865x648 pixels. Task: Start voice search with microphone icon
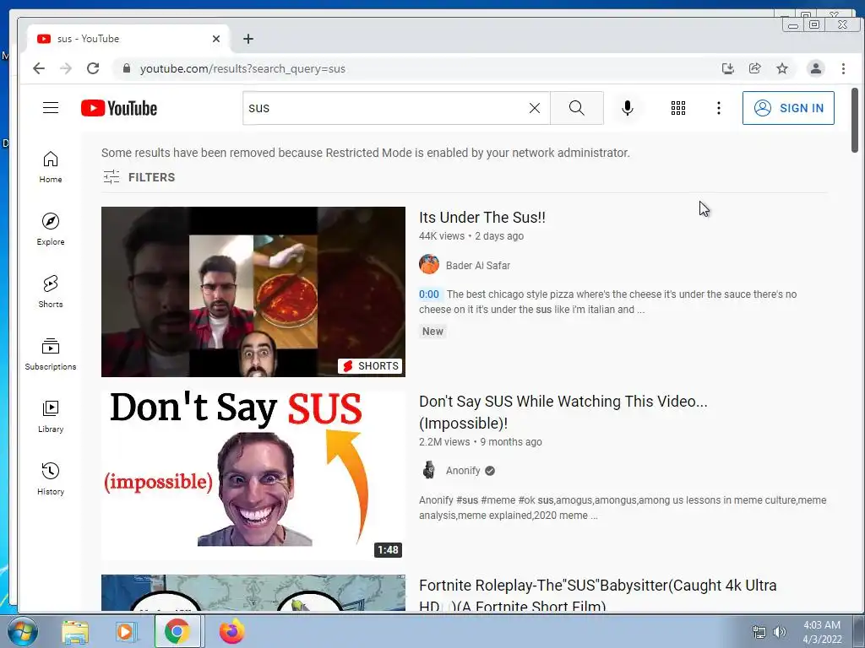(x=628, y=108)
